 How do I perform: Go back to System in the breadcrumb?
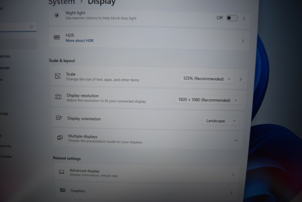coord(62,2)
